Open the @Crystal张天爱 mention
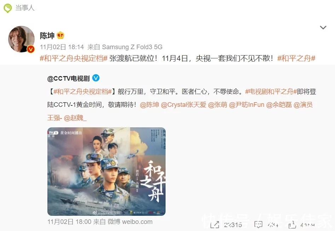335x231 pixels. (x=184, y=104)
